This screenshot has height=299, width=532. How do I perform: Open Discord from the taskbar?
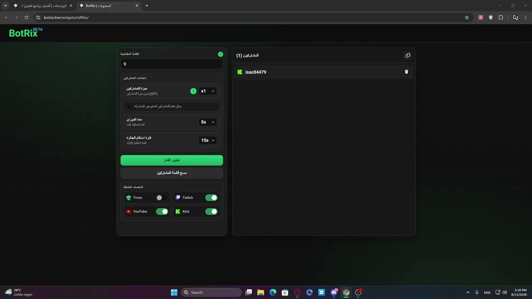pos(334,292)
